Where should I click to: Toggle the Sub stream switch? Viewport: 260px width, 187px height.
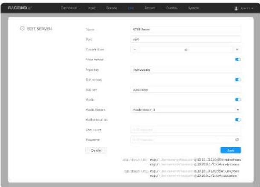click(x=238, y=80)
